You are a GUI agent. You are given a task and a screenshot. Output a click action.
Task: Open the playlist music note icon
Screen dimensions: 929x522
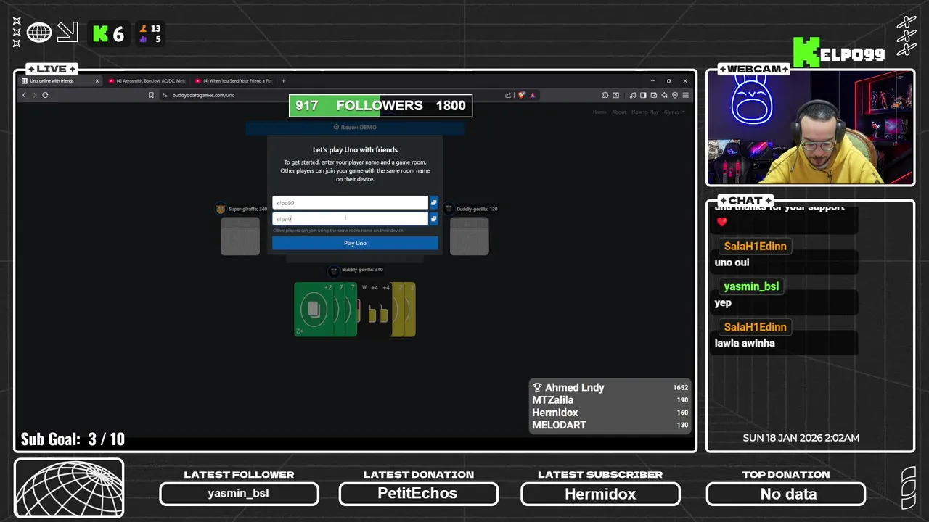tap(633, 95)
